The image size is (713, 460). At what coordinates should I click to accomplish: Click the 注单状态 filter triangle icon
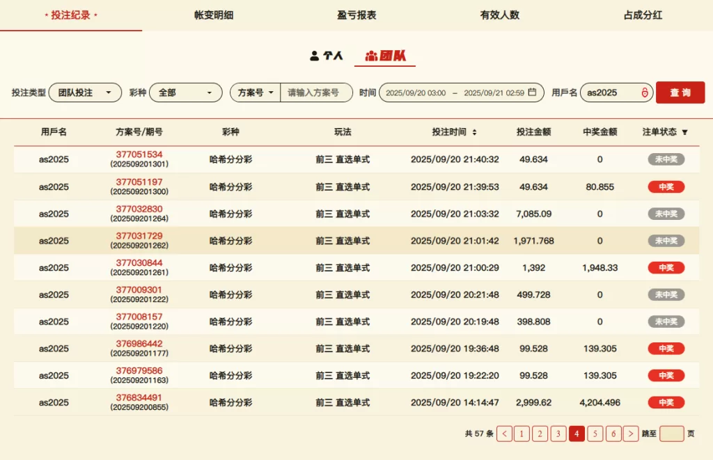684,132
